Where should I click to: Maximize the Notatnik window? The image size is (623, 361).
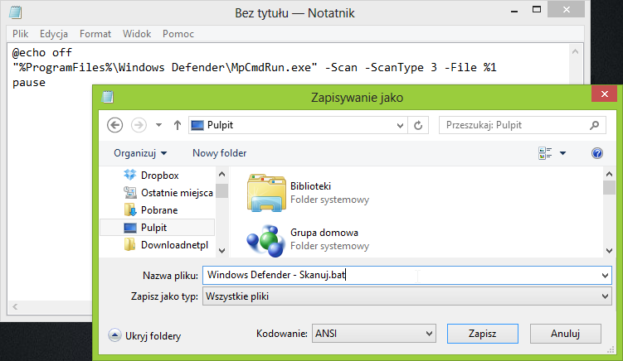(x=537, y=9)
